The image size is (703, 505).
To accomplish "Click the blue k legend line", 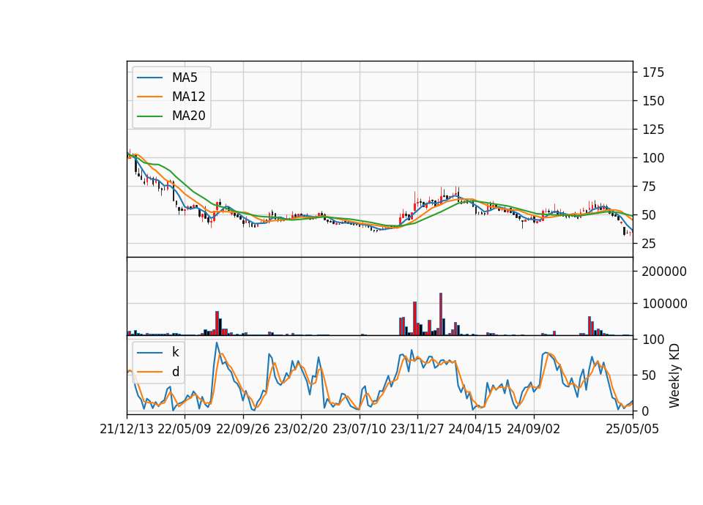I will coord(149,353).
